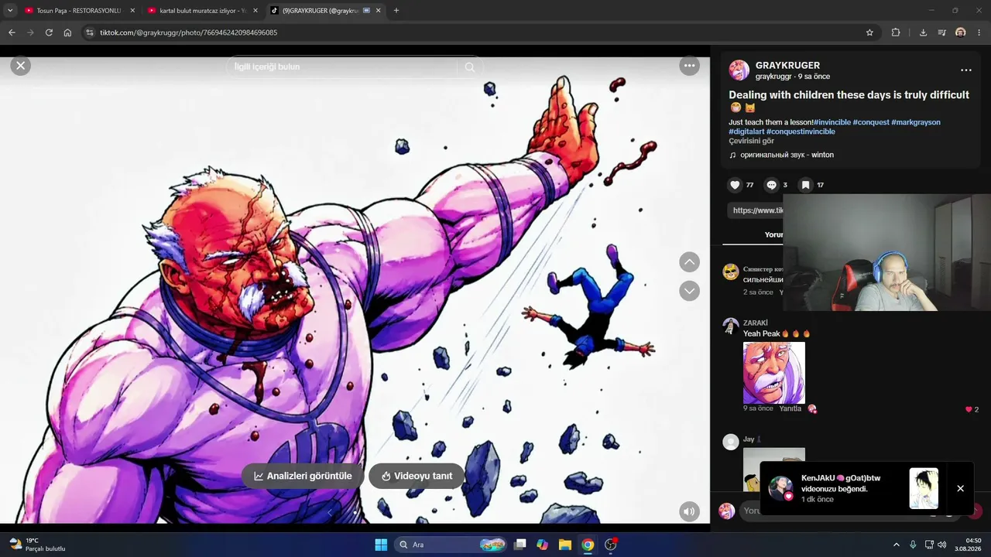Open the browser Downloads icon

923,32
